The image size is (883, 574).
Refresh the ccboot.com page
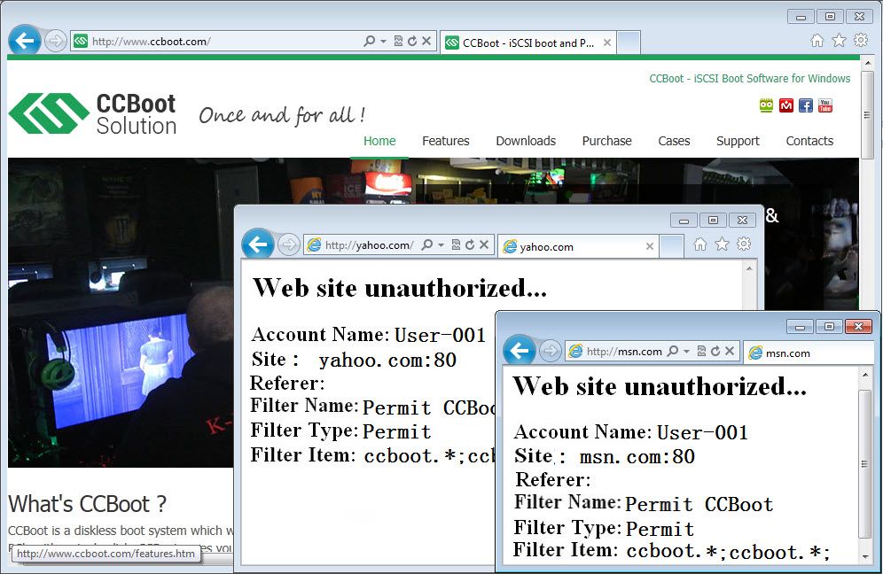pyautogui.click(x=412, y=41)
